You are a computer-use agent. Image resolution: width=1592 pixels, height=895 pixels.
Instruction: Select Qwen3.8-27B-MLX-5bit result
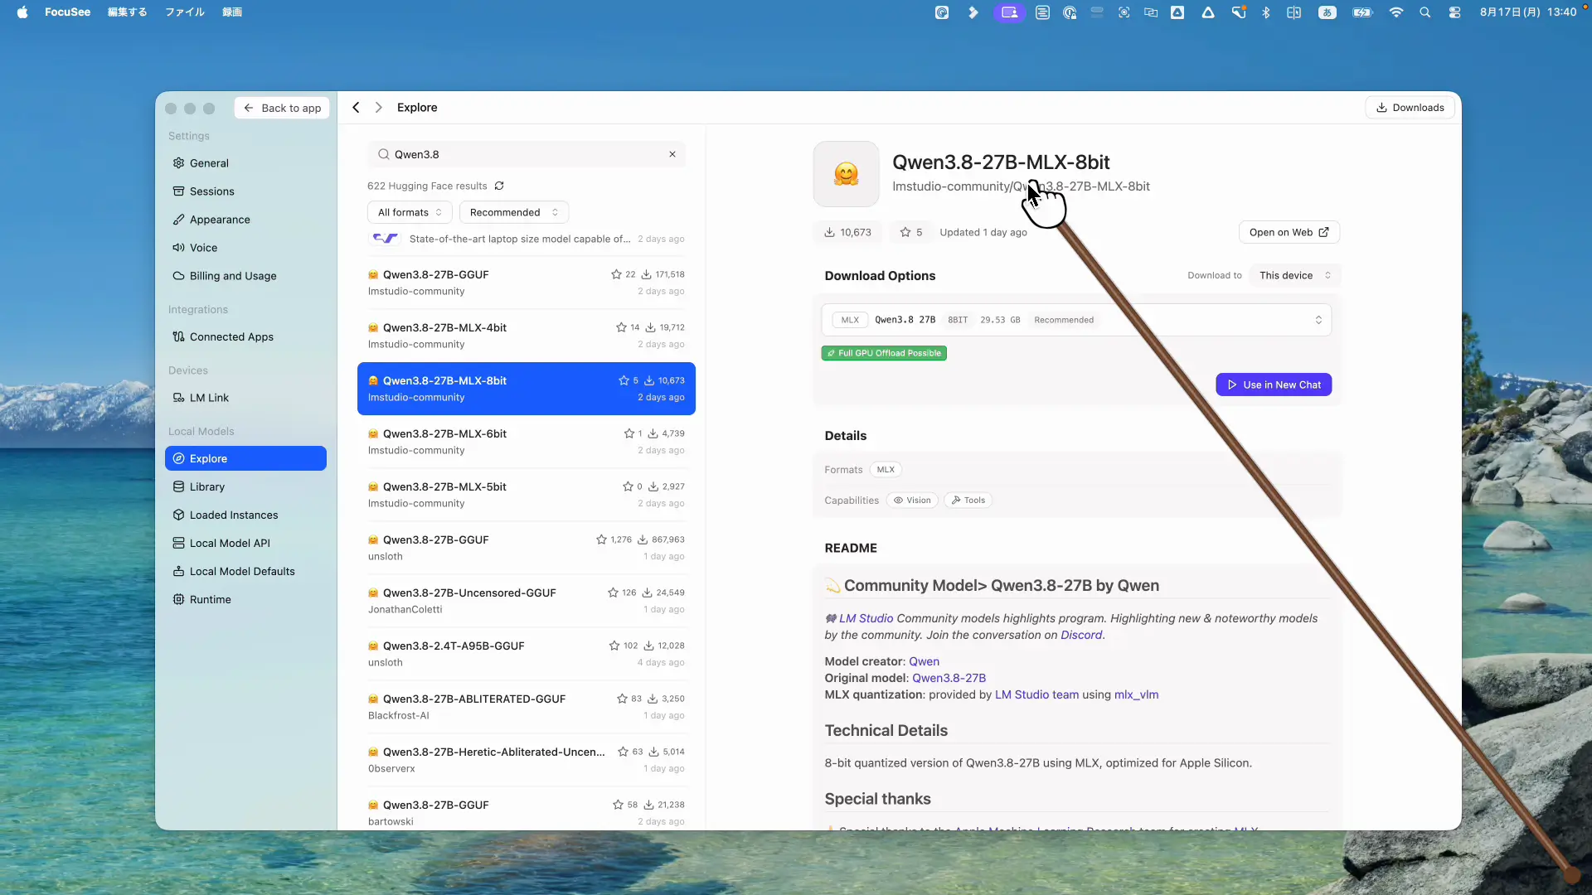(527, 495)
